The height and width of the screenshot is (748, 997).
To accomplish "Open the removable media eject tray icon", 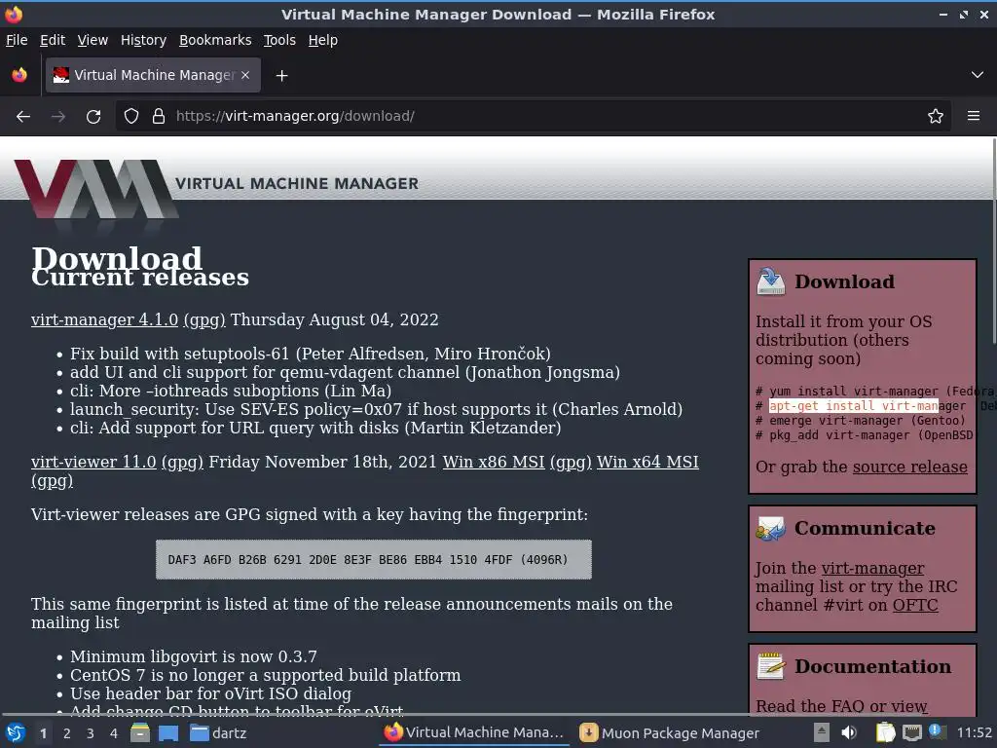I will tap(822, 733).
